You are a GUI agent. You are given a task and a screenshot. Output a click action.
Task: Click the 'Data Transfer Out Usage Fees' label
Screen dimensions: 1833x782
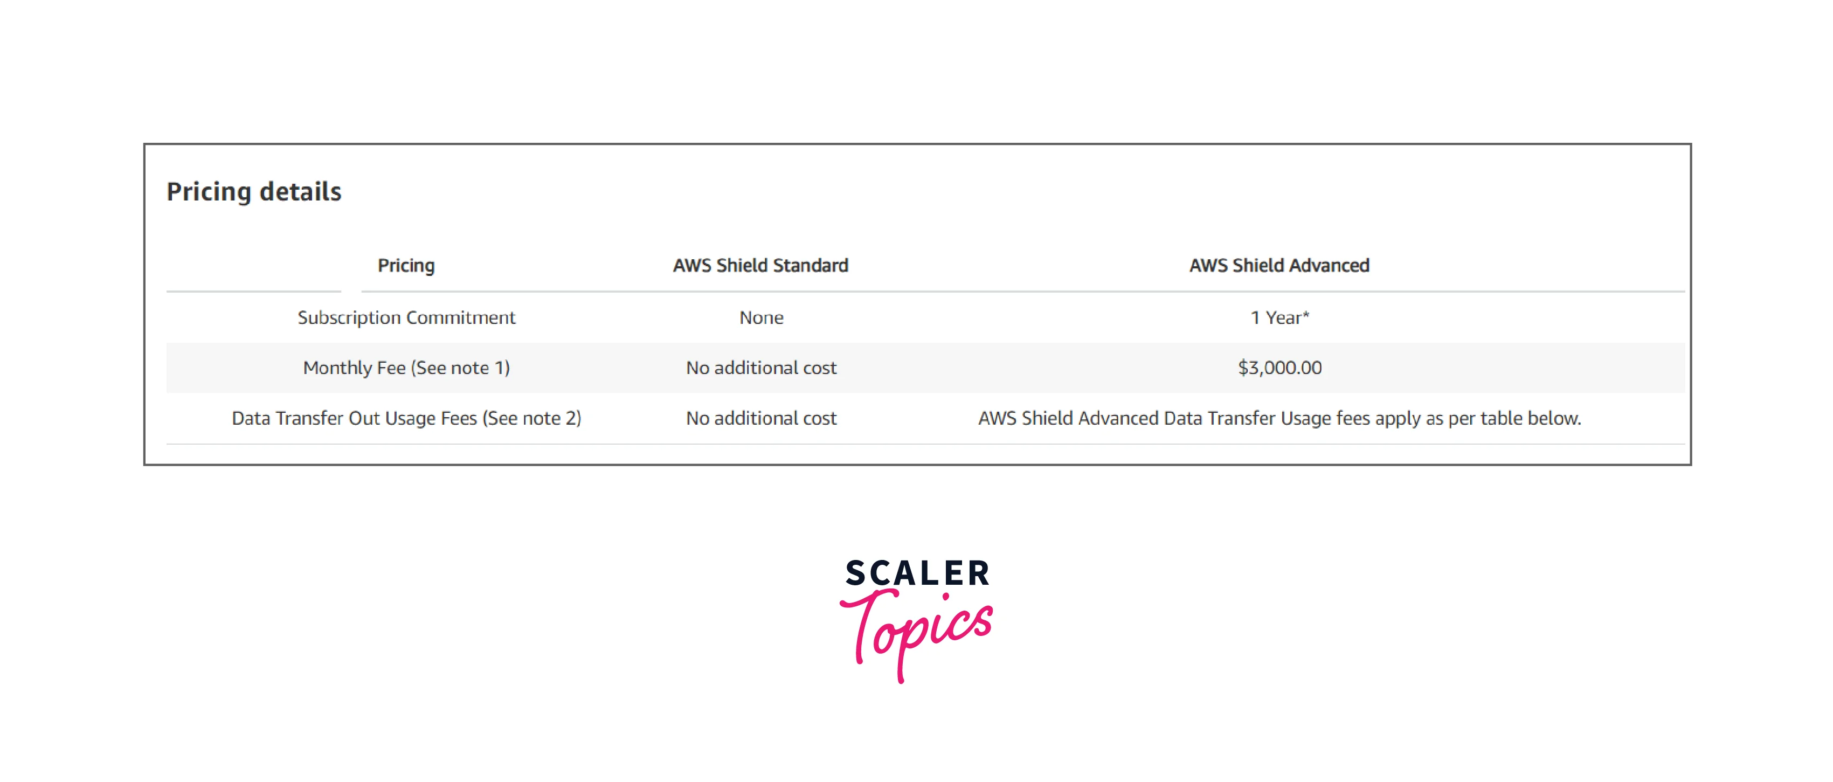click(354, 418)
